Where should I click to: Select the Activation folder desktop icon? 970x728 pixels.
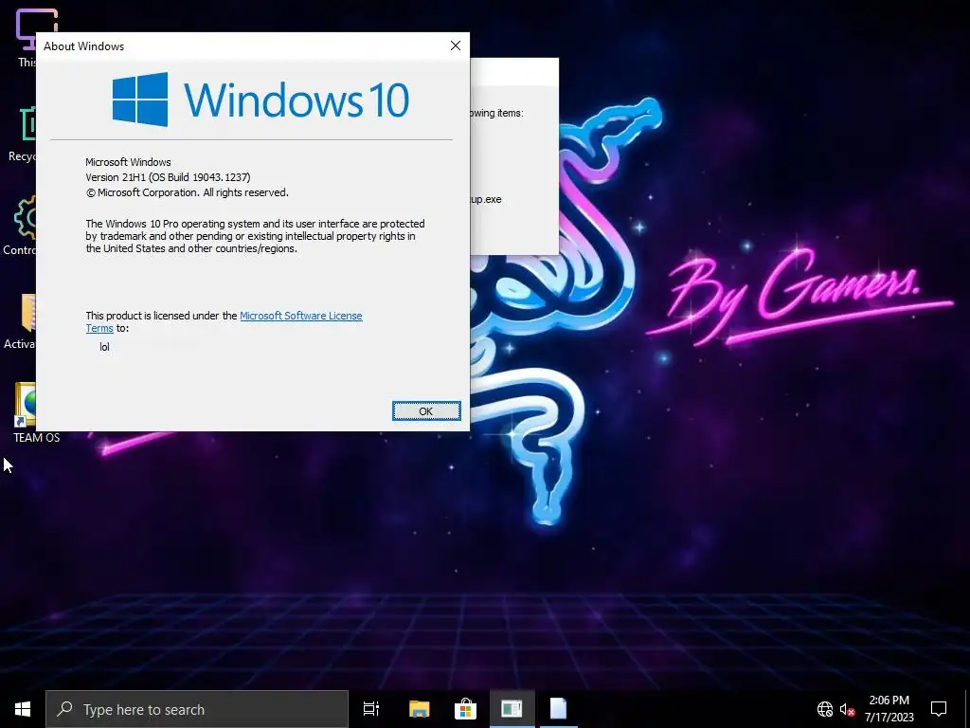(x=21, y=321)
